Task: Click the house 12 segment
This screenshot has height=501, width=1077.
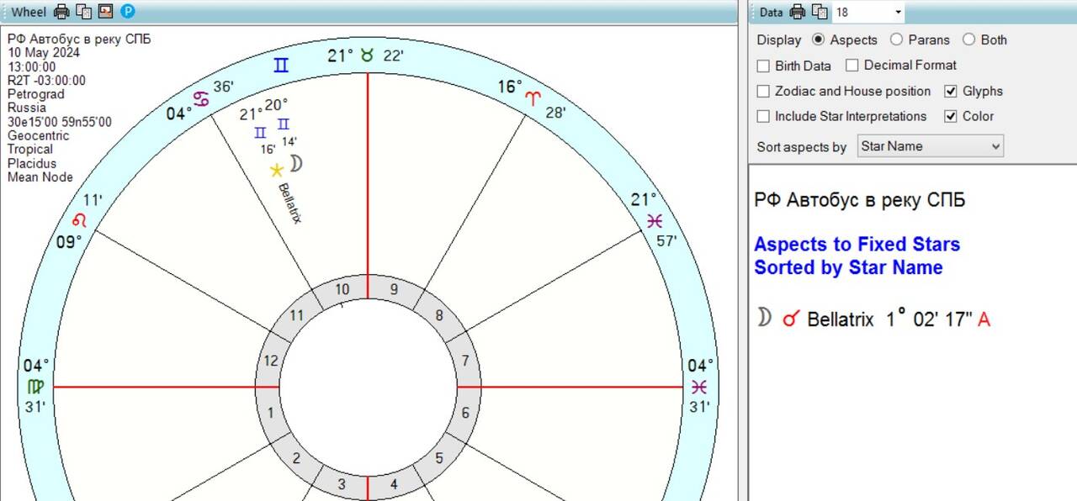Action: click(270, 361)
